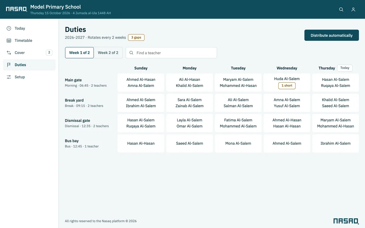Open the Today sidebar page
365x228 pixels.
(x=29, y=28)
